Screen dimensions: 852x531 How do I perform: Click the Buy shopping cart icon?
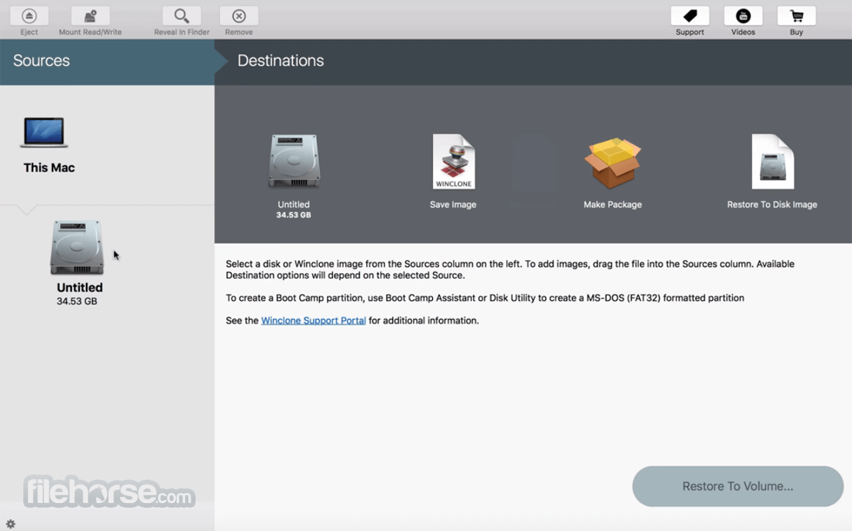click(x=796, y=16)
